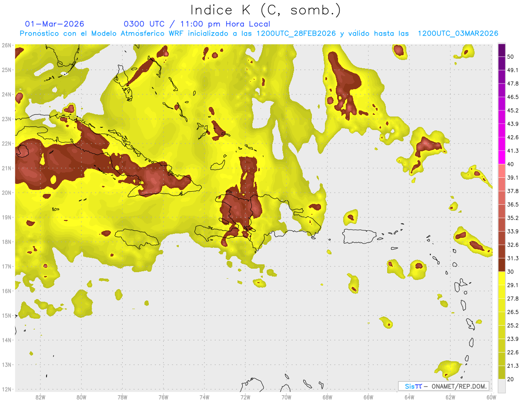Select the '01-Mar-2026' date text
The image size is (522, 403).
pos(55,24)
